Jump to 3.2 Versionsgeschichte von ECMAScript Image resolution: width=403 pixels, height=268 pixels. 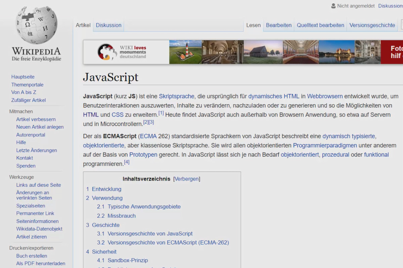pyautogui.click(x=163, y=243)
